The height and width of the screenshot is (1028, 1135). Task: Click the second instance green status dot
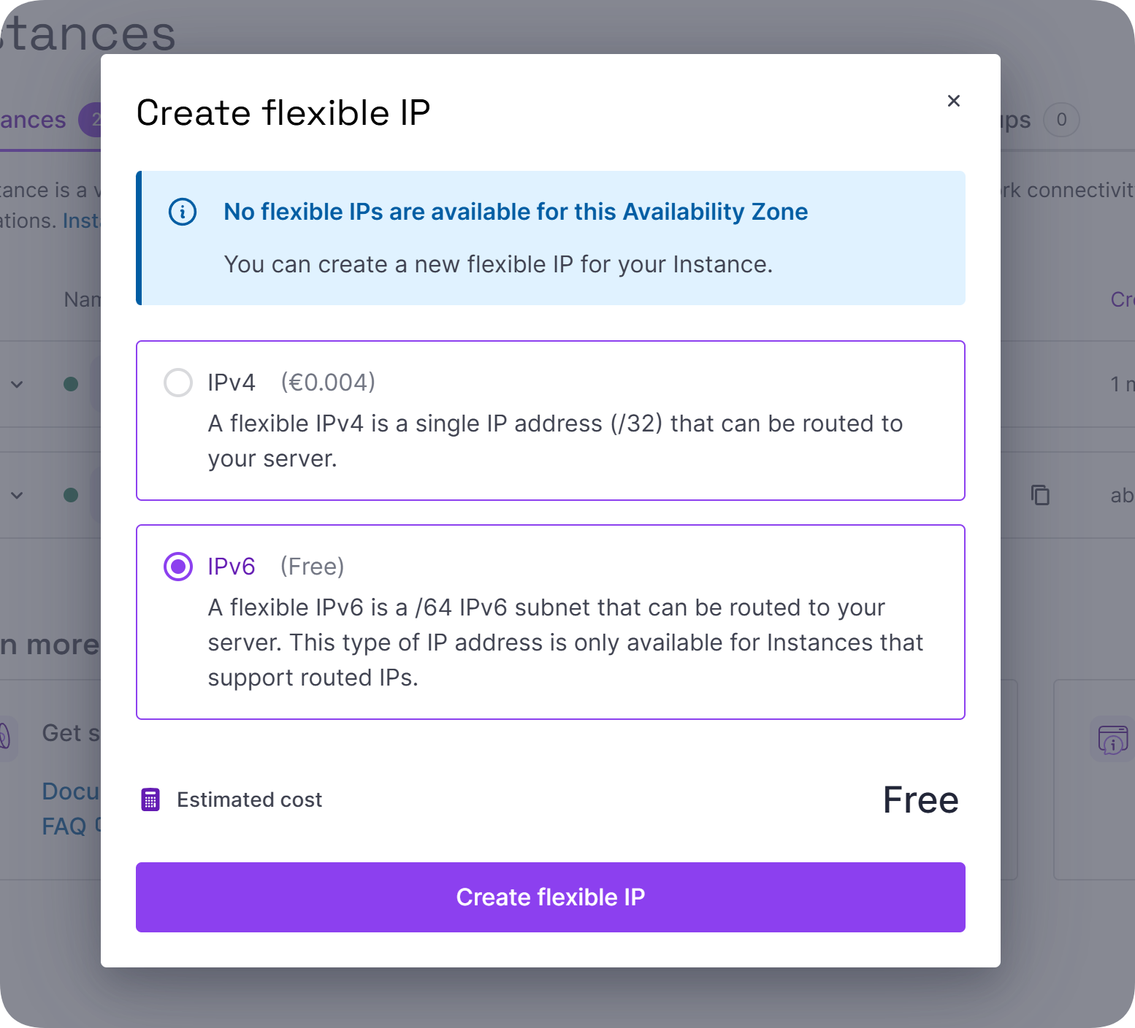71,495
